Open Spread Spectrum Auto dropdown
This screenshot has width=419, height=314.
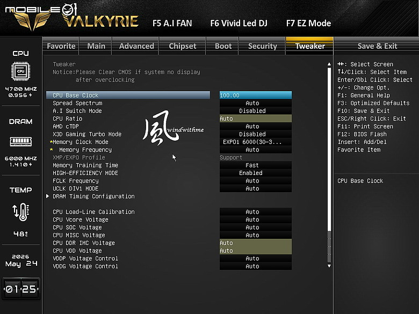(256, 103)
